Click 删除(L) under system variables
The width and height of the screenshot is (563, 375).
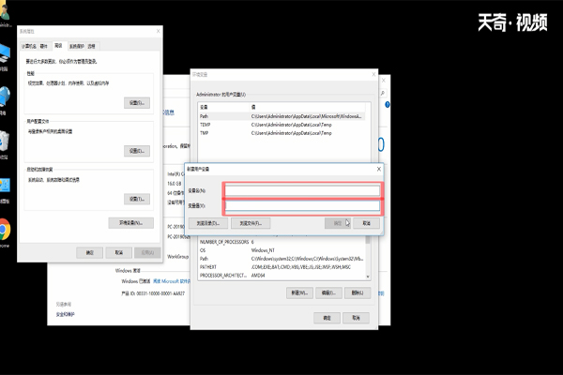tap(358, 292)
